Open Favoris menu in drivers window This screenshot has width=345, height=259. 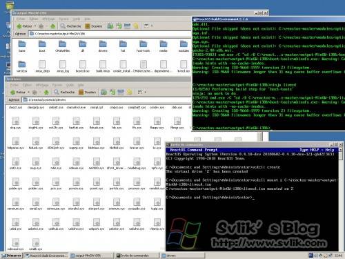pyautogui.click(x=57, y=85)
